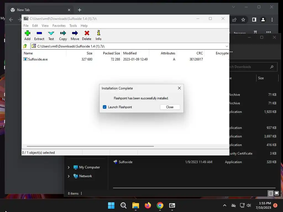Sort by Size column in 7-Zip

[80, 53]
